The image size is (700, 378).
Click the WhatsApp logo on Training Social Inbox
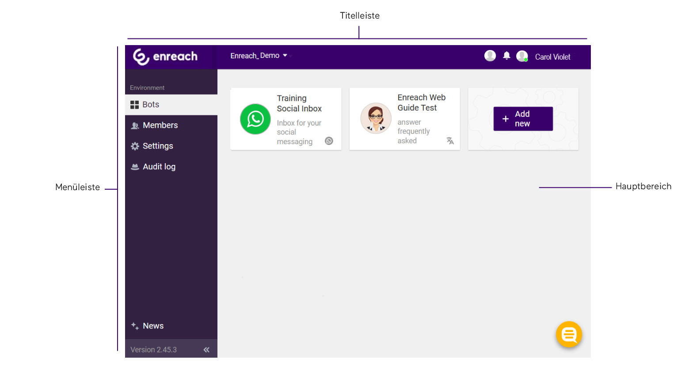(x=255, y=119)
